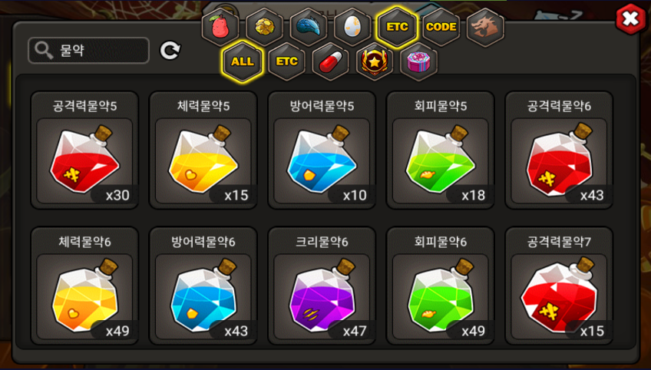The width and height of the screenshot is (651, 370).
Task: Click the search field containing 물약
Action: [x=88, y=50]
